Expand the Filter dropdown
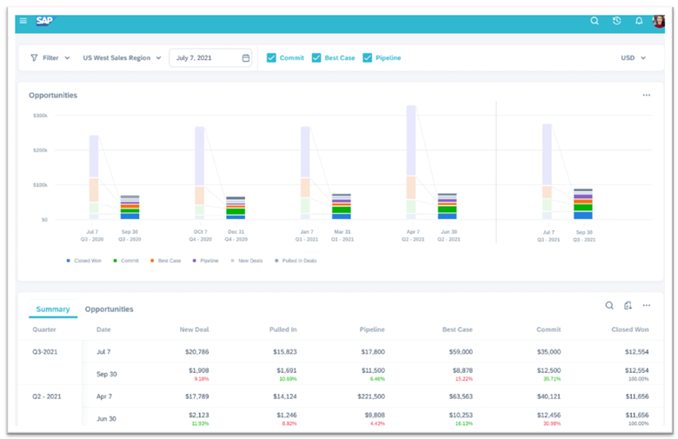 coord(50,58)
